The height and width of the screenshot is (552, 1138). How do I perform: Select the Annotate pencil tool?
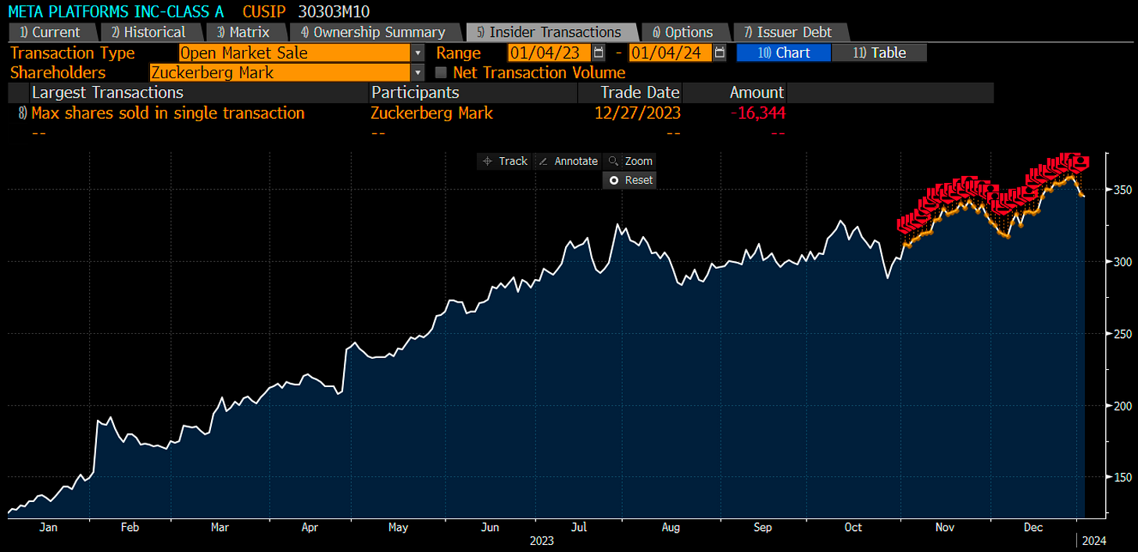click(x=568, y=161)
